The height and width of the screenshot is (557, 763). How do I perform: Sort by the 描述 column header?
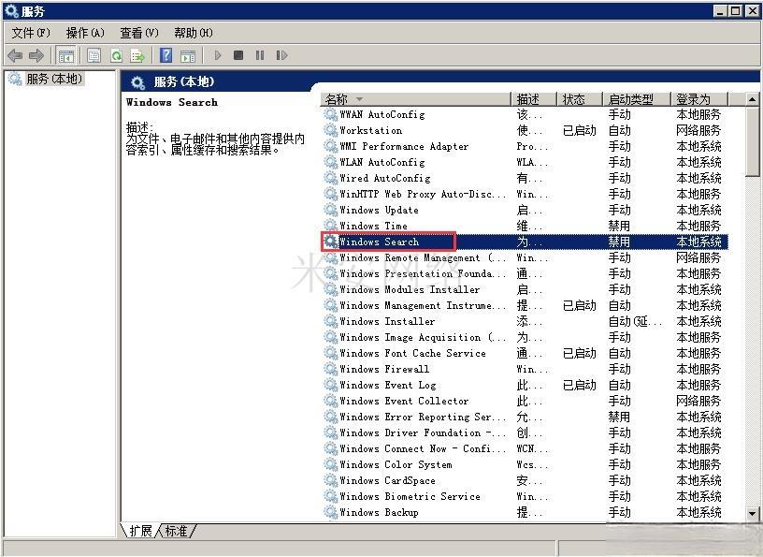[x=534, y=99]
